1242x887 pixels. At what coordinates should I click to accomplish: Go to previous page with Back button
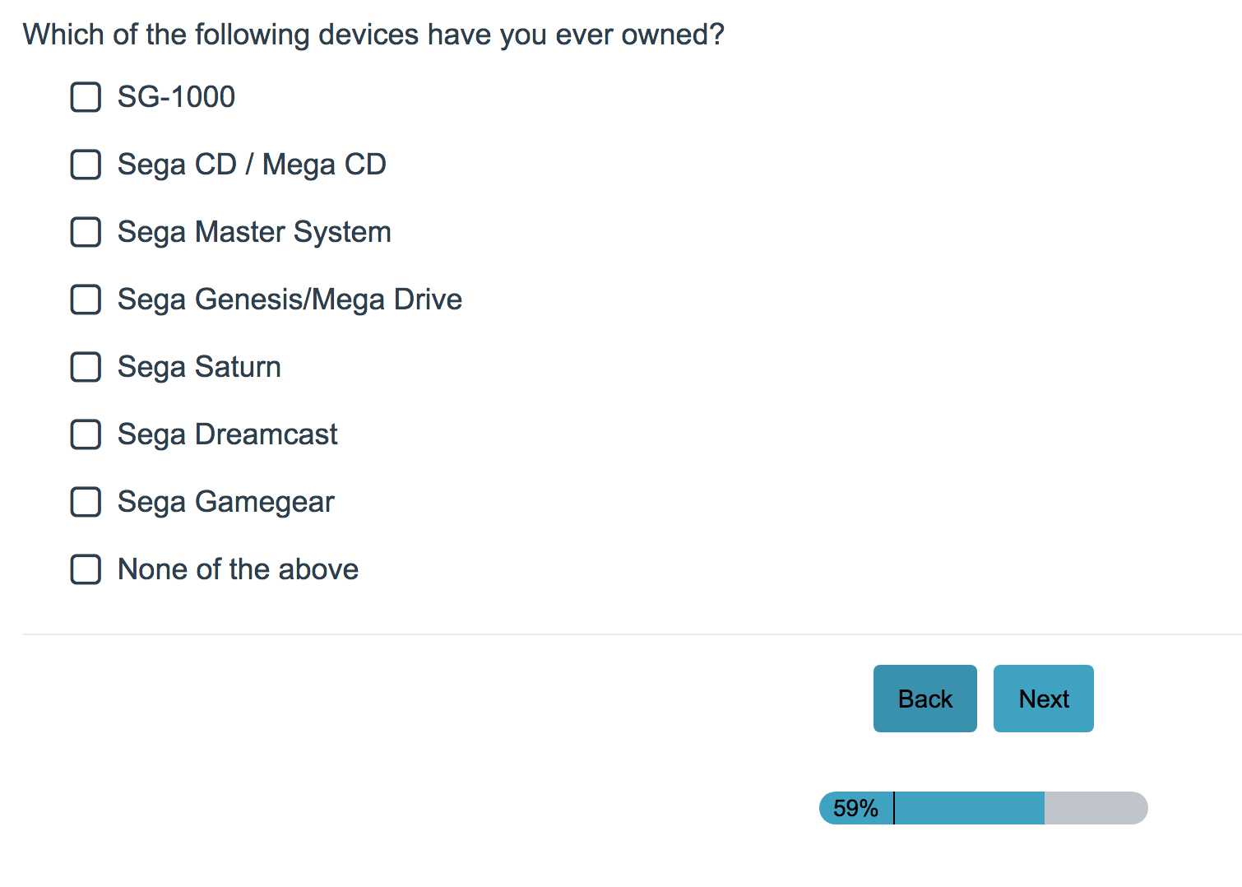(925, 699)
